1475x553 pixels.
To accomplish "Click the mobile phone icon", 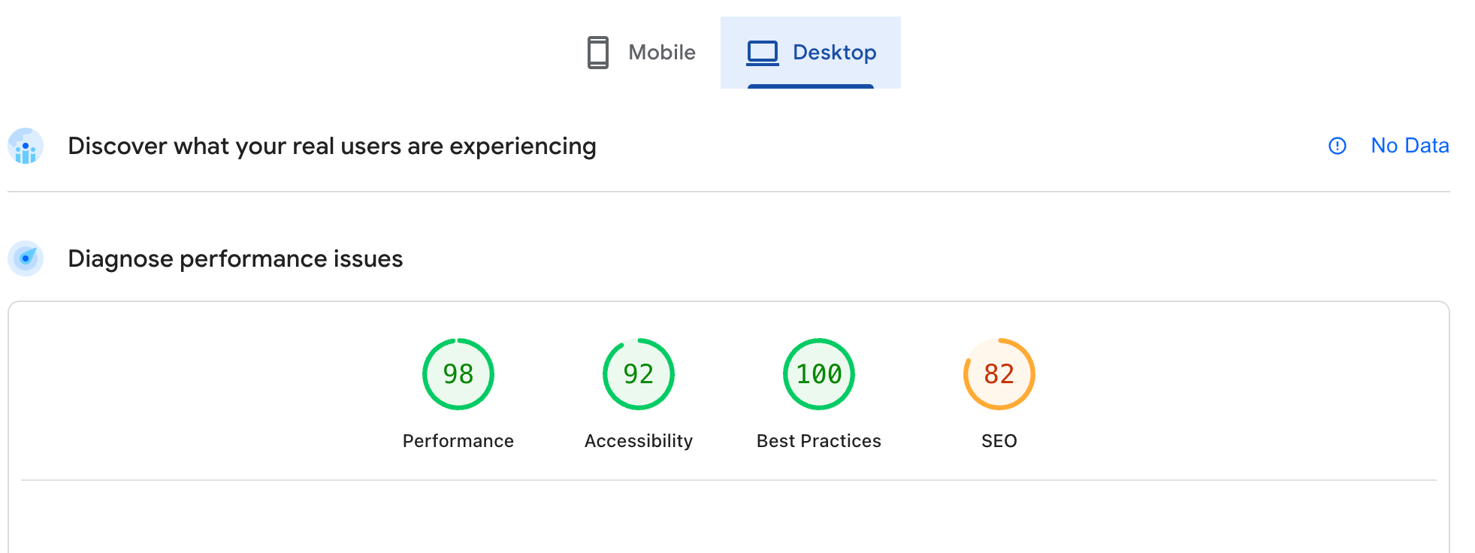I will point(597,53).
